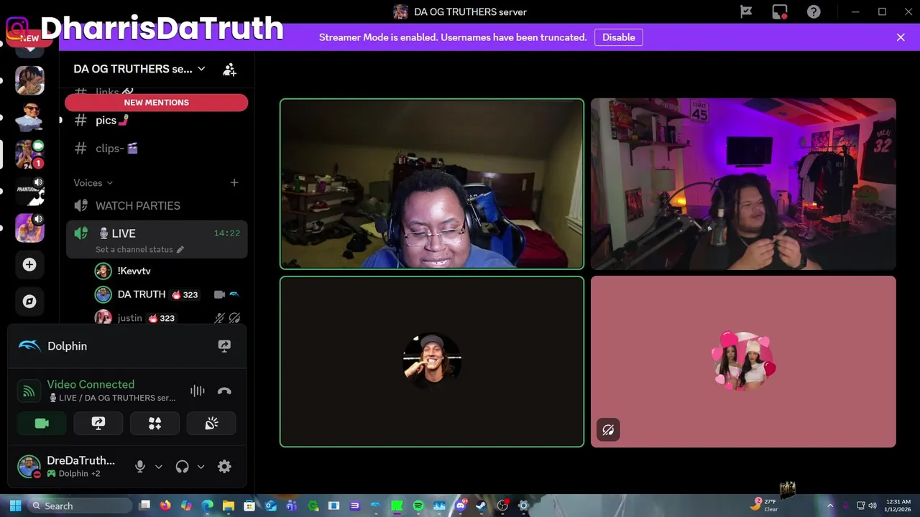This screenshot has width=920, height=517.
Task: Open the pics text channel
Action: coord(157,121)
